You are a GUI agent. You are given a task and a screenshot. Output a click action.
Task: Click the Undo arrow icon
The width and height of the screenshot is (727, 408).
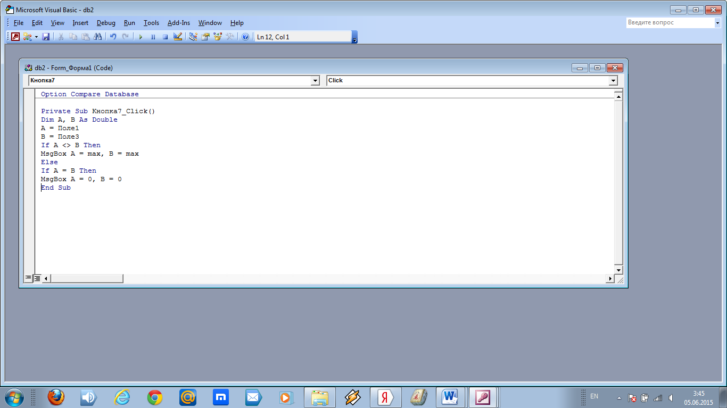(x=113, y=37)
